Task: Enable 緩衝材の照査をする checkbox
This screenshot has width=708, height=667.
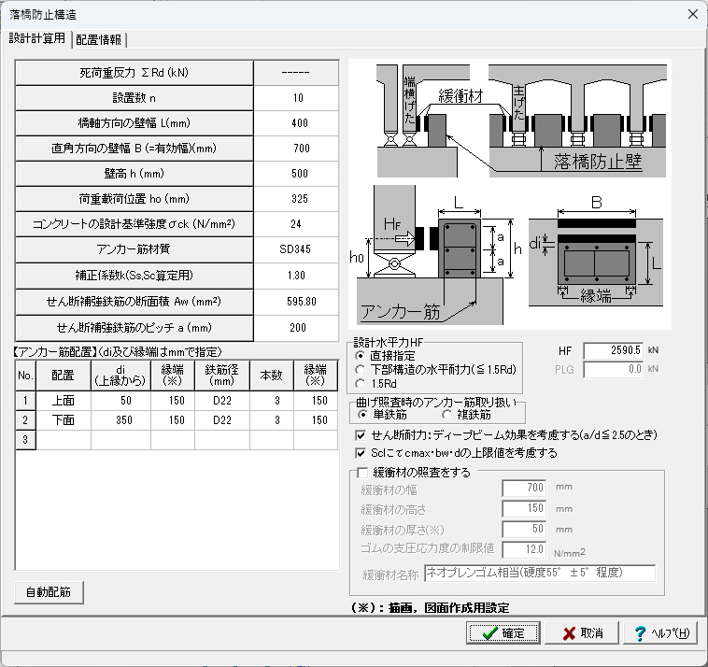Action: coord(362,473)
